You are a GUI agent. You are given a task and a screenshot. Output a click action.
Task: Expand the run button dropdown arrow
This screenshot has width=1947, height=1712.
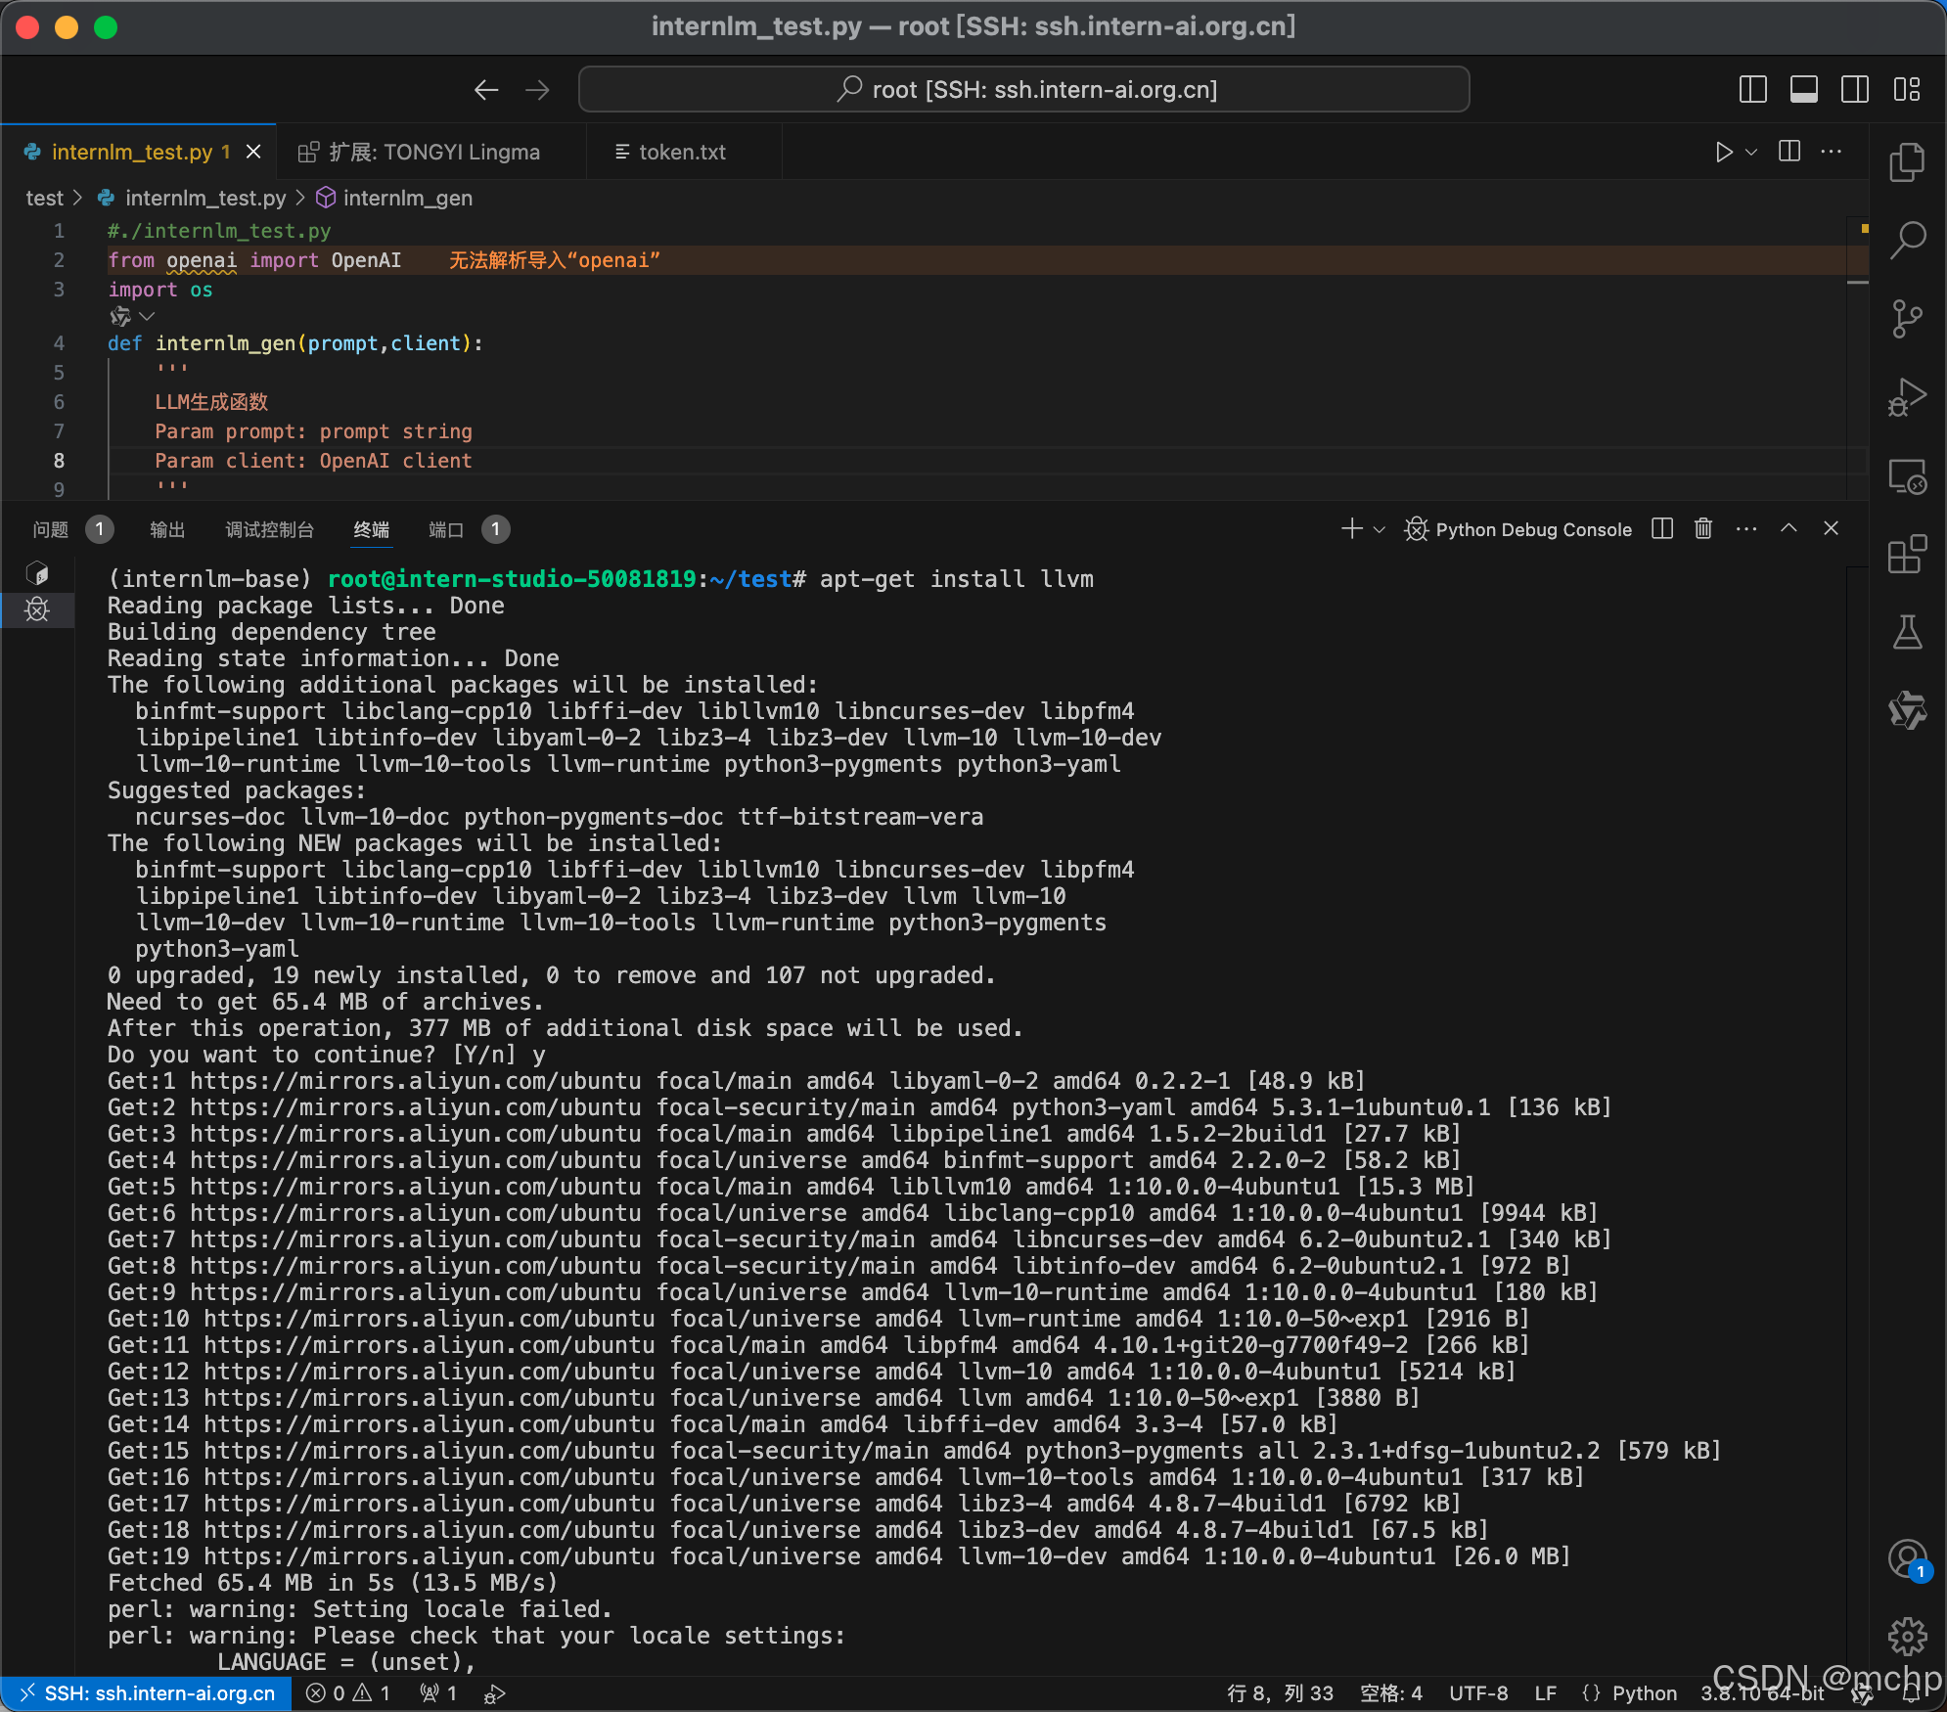(x=1751, y=153)
